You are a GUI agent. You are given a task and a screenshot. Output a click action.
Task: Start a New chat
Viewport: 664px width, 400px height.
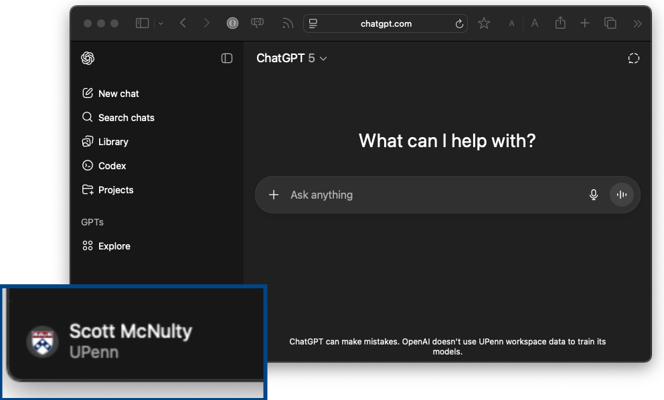pos(110,94)
